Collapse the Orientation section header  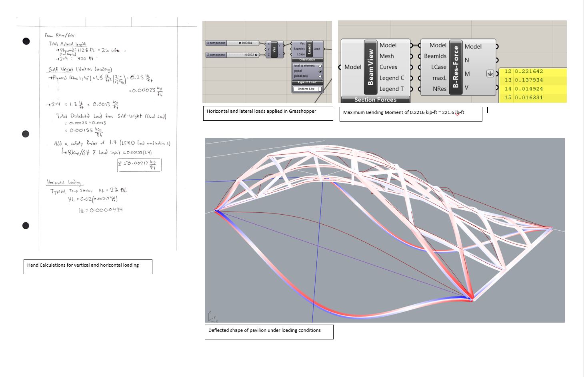pyautogui.click(x=307, y=60)
